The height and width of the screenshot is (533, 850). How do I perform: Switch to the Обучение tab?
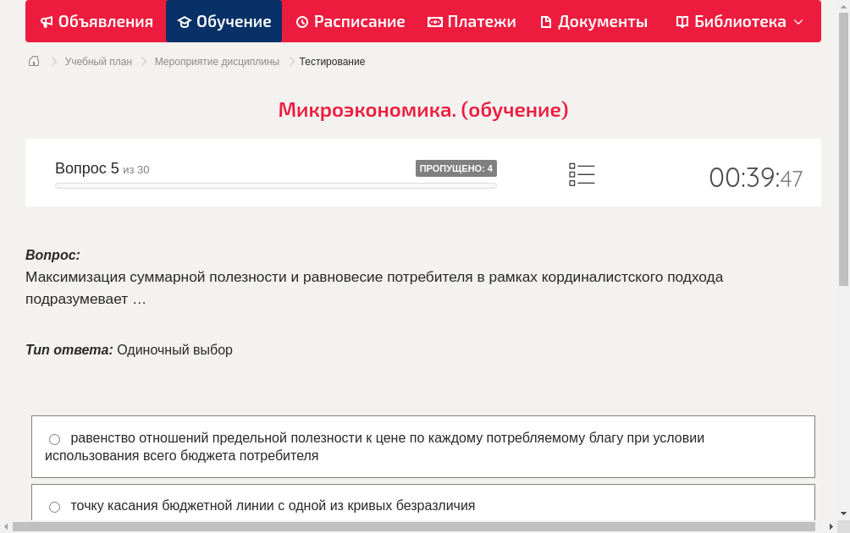coord(224,21)
